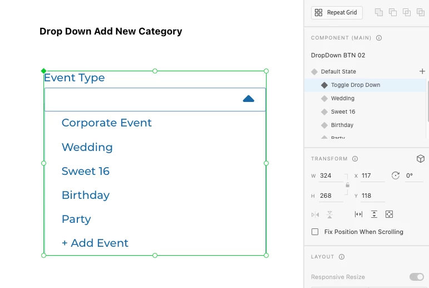Select the Wedding component state
Viewport: 429px width, 288px height.
click(343, 99)
